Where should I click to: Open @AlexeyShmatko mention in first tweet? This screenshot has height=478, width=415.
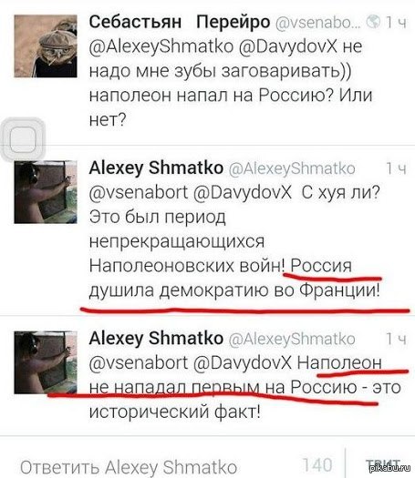click(x=161, y=46)
